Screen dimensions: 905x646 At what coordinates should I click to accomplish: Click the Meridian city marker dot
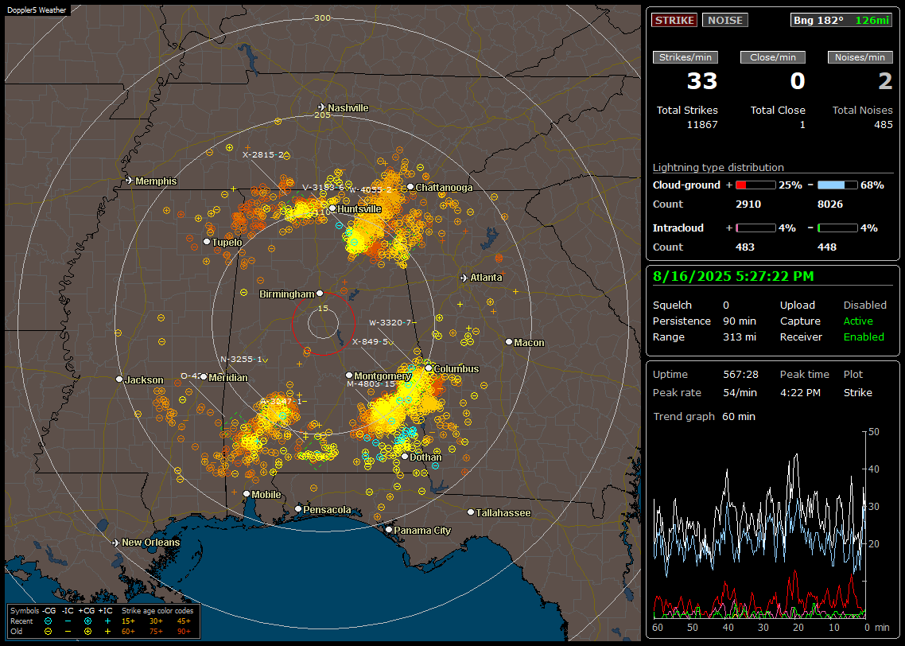[x=204, y=376]
